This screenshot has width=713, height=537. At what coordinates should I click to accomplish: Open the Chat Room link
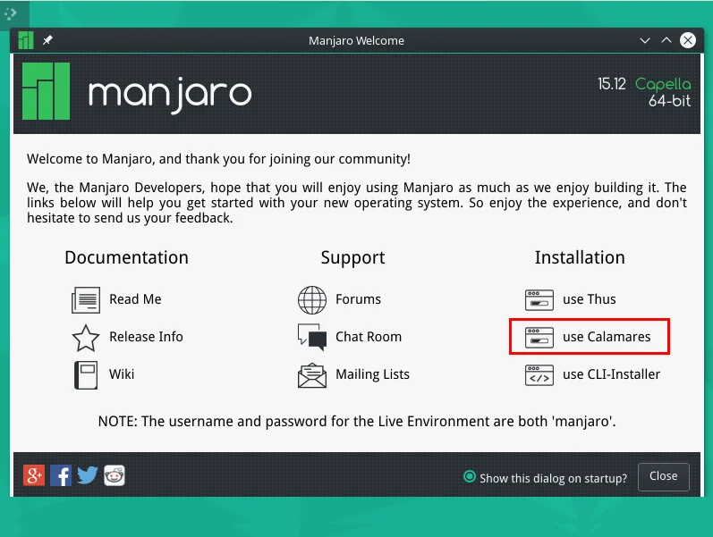369,337
